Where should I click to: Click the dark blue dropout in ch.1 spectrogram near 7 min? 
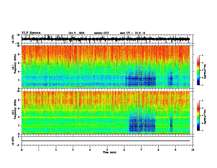[x=141, y=80]
